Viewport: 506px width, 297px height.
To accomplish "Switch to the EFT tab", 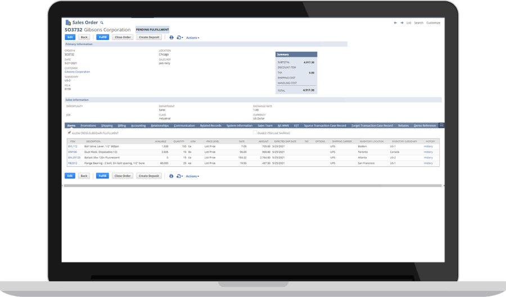I will [x=296, y=126].
